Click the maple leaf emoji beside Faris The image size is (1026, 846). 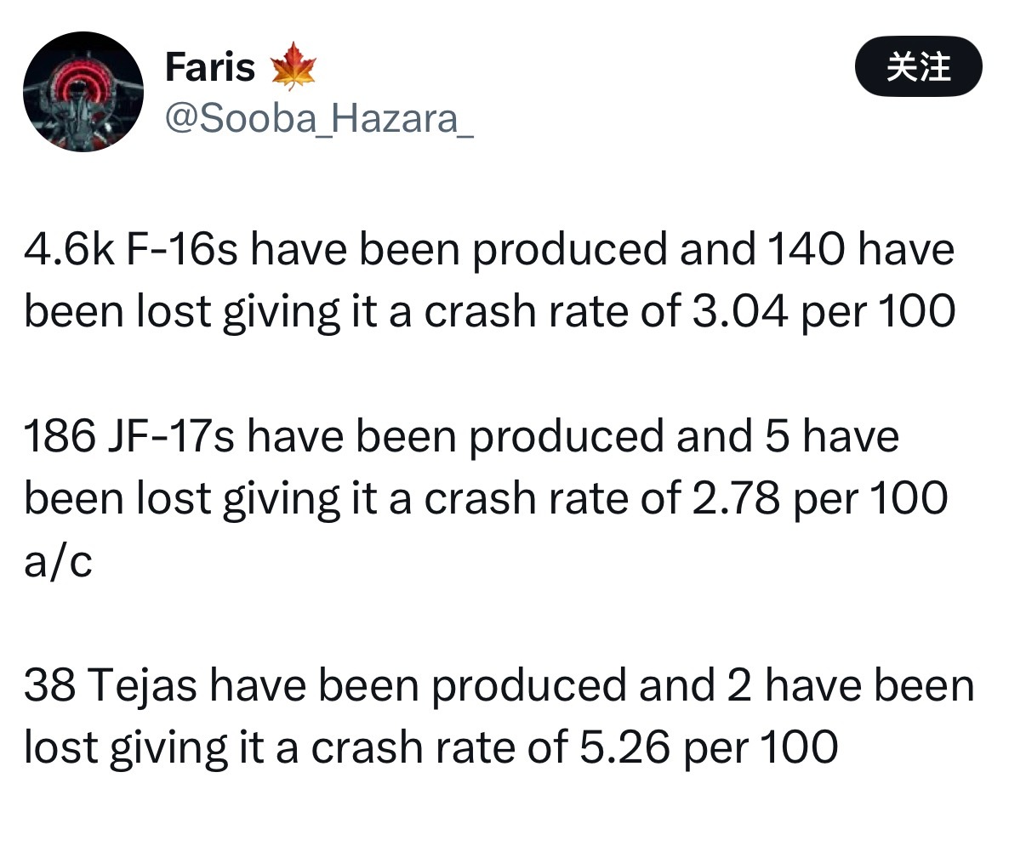(x=293, y=66)
